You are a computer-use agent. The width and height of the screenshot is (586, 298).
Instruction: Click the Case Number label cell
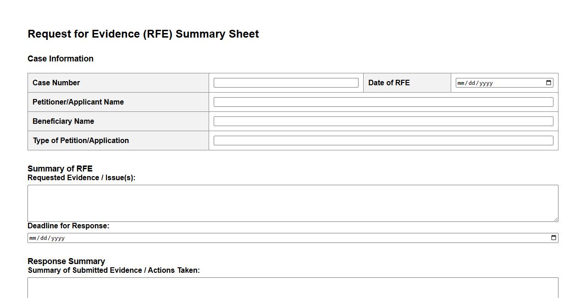click(56, 83)
